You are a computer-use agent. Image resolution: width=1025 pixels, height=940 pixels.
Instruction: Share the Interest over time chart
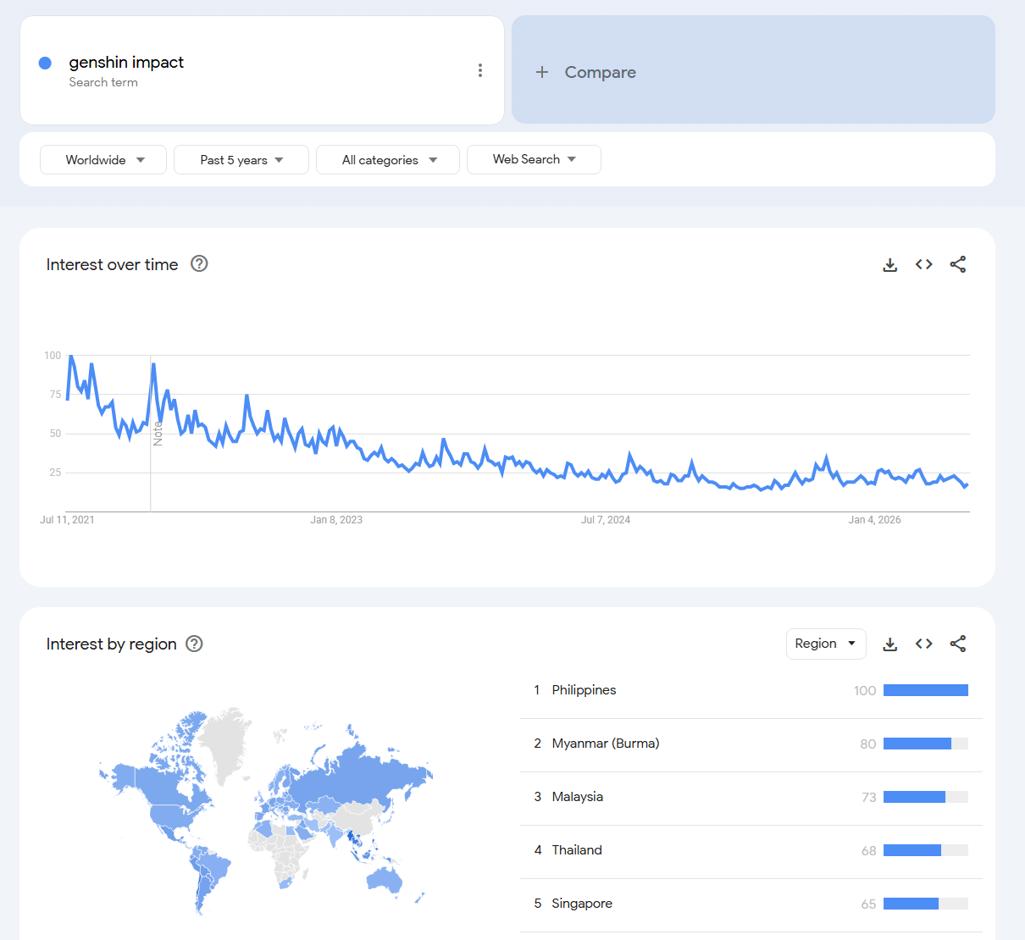tap(958, 264)
